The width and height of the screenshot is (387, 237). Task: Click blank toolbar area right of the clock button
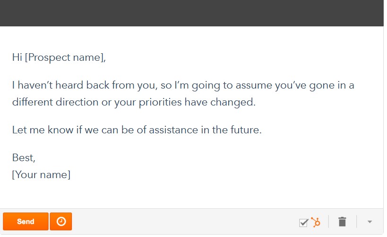(x=185, y=221)
